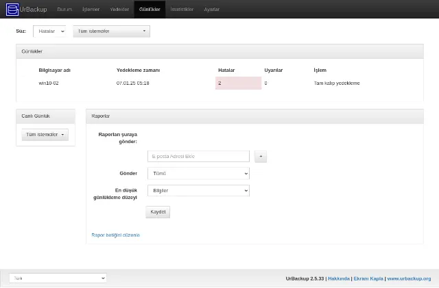The width and height of the screenshot is (439, 288).
Task: Click the İşlem column header
Action: (x=320, y=70)
